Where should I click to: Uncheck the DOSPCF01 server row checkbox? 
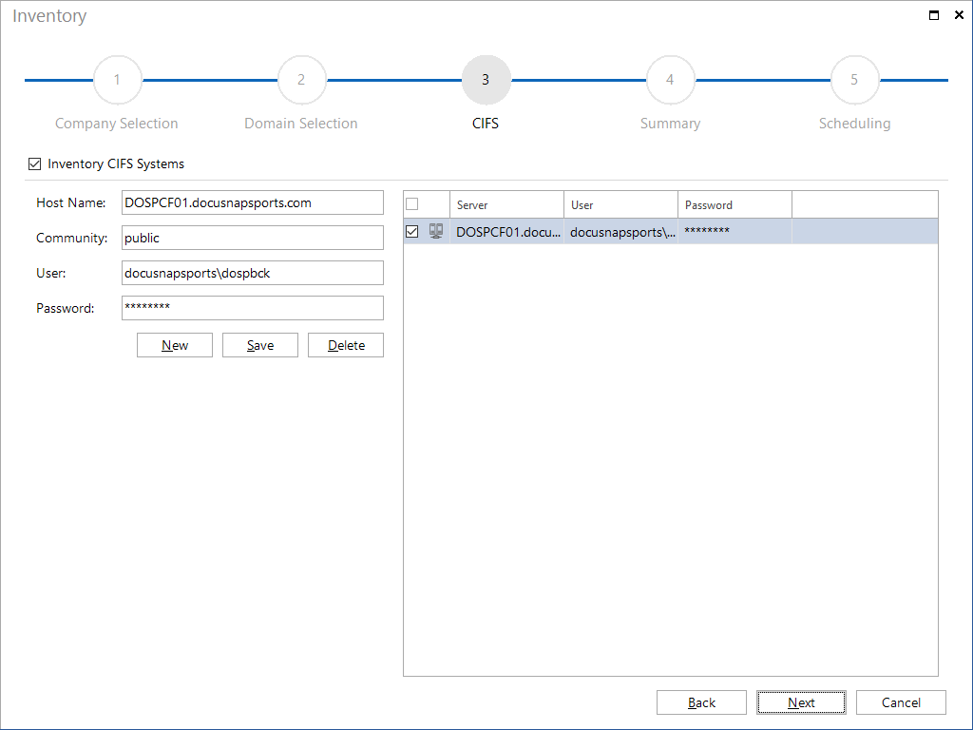[x=412, y=232]
